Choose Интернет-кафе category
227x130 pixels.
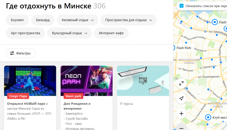[111, 33]
